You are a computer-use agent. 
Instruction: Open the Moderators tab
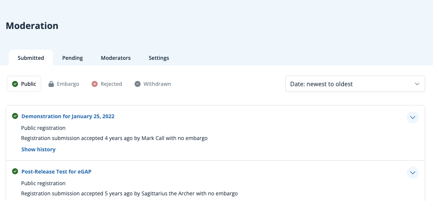click(x=116, y=58)
